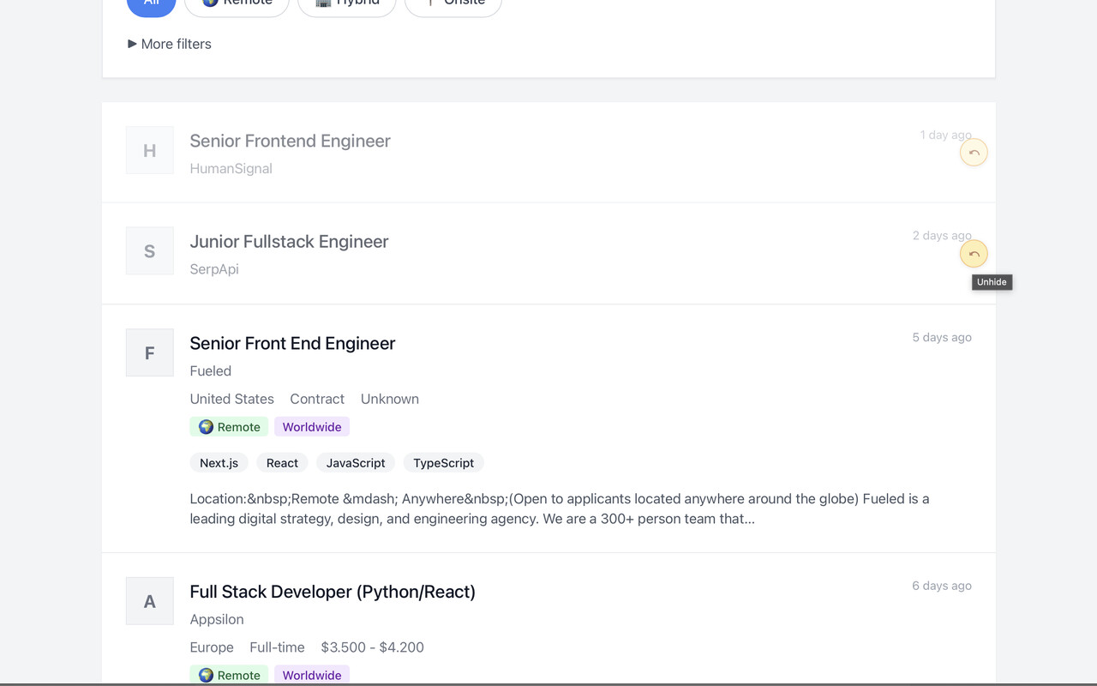Screen dimensions: 1097x686
Task: Select the All work type filter
Action: (152, 3)
